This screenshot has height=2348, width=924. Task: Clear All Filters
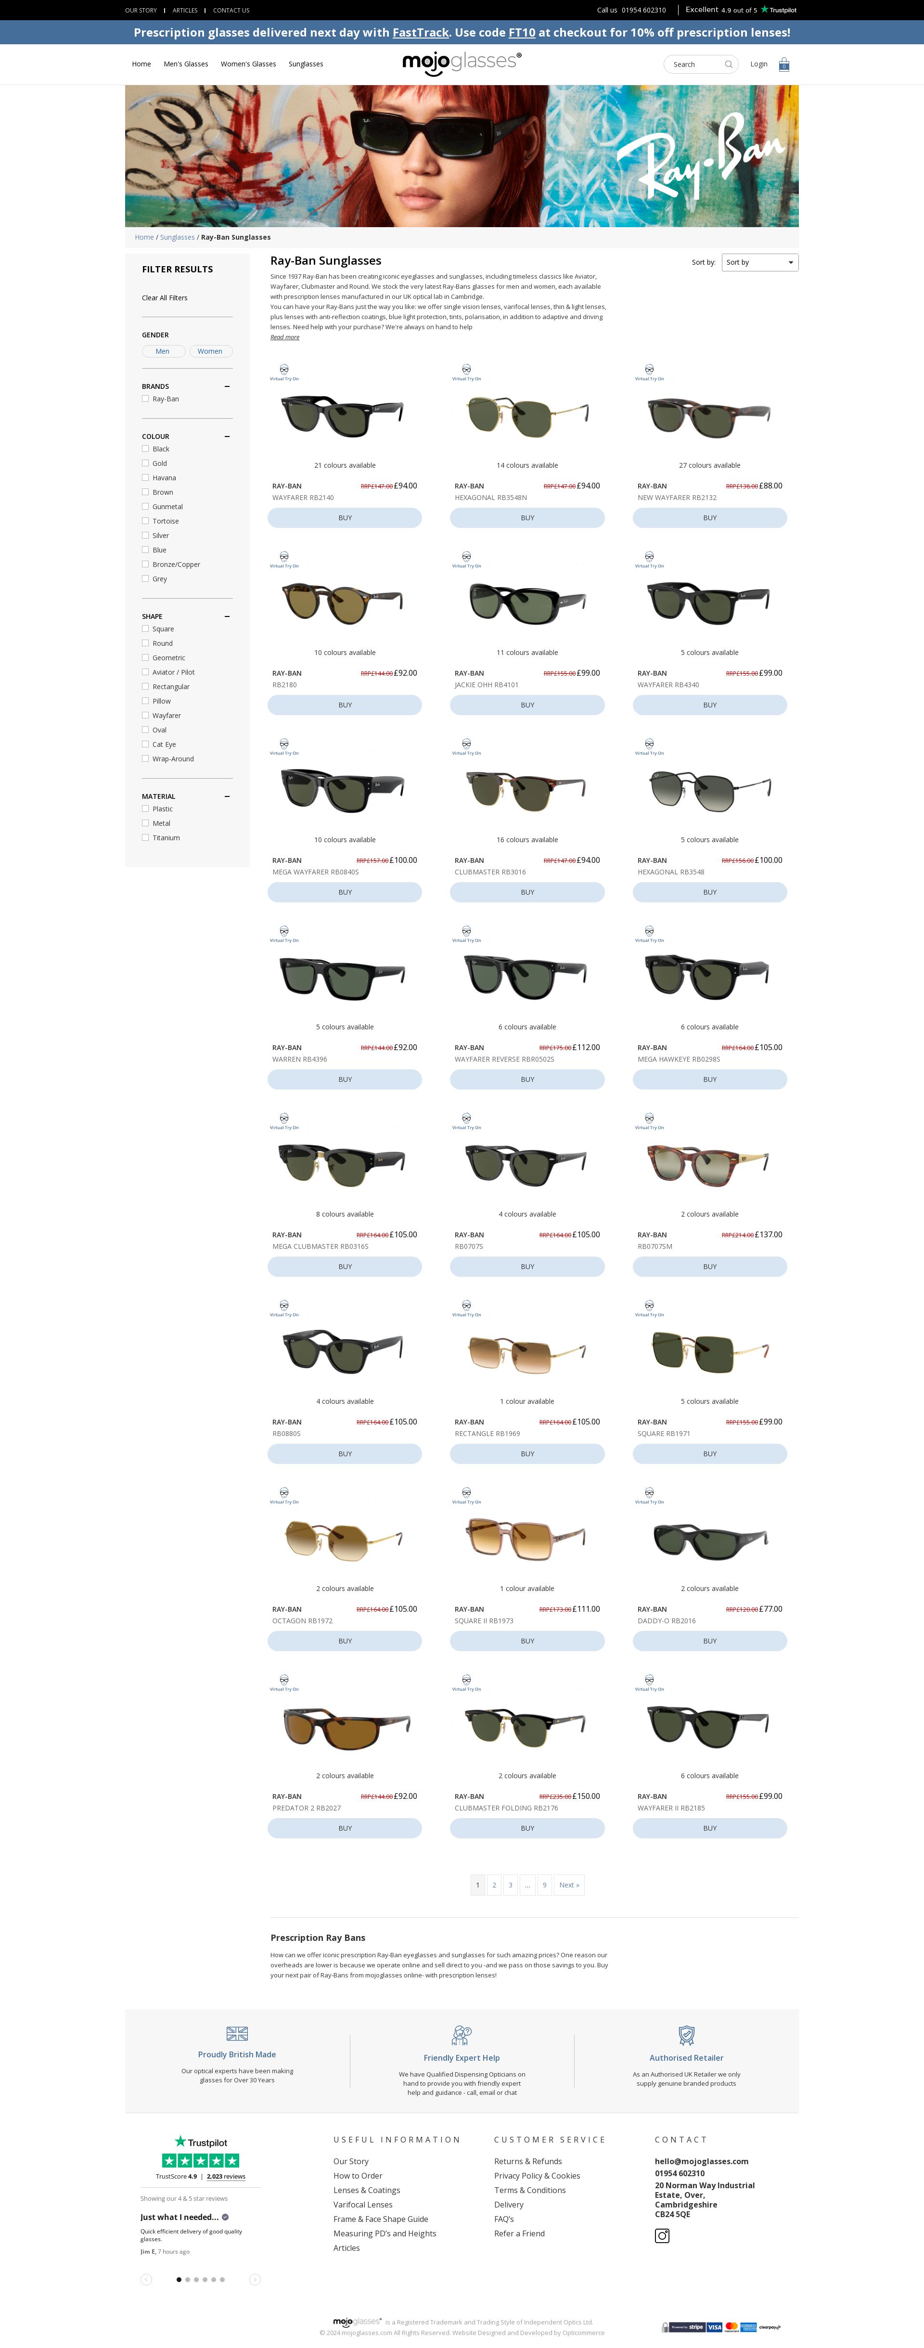165,298
